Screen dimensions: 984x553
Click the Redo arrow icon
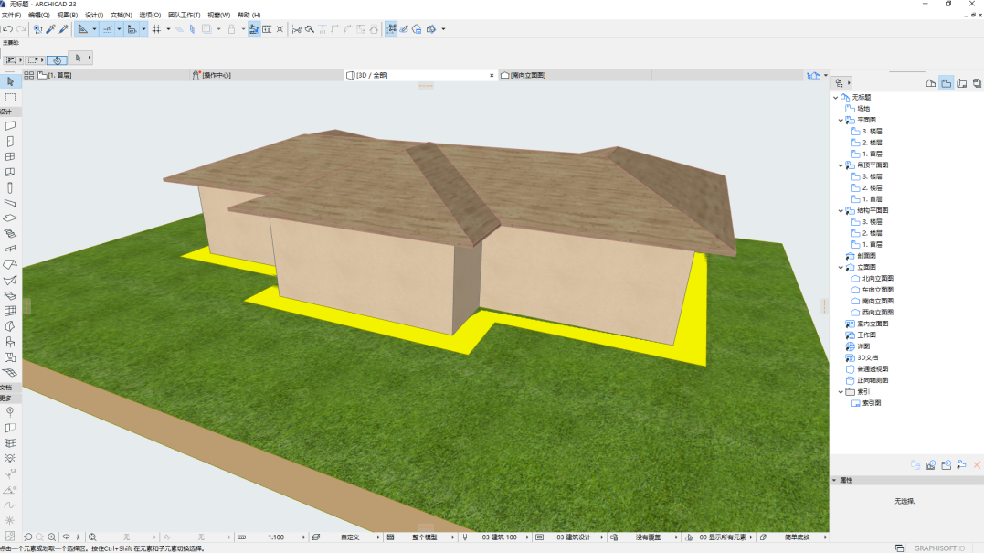coord(21,29)
